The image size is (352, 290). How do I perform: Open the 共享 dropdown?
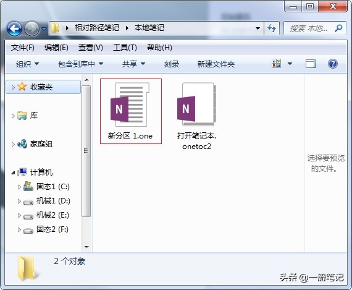coord(133,64)
